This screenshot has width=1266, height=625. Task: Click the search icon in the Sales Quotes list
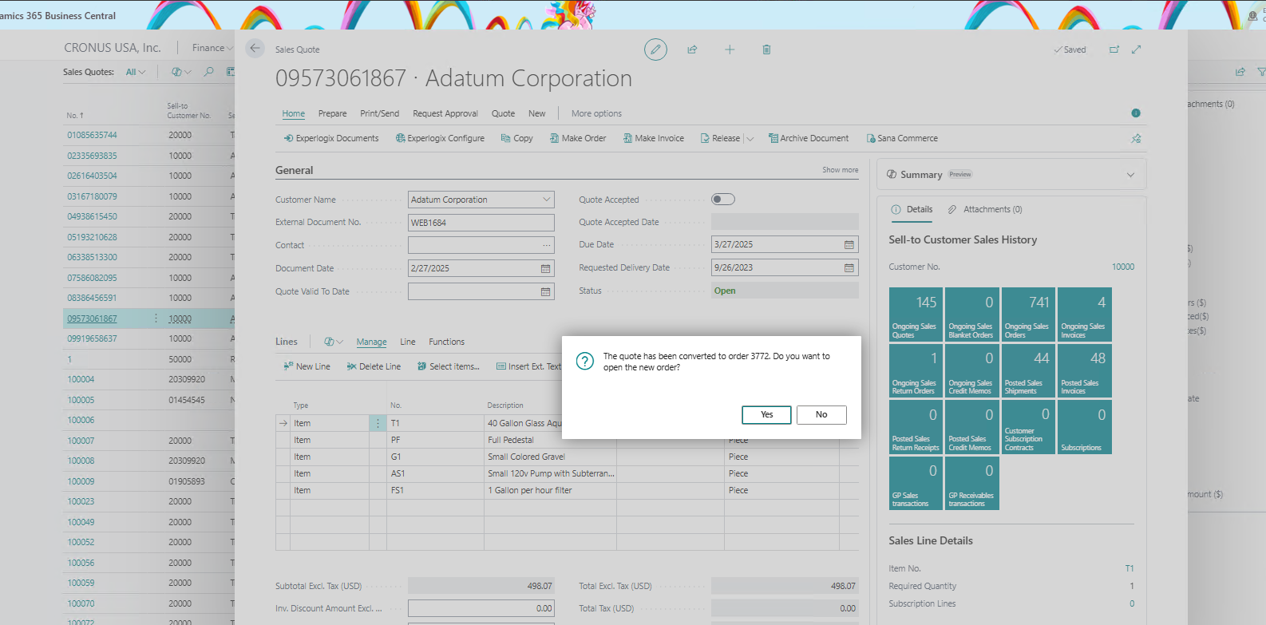(208, 72)
